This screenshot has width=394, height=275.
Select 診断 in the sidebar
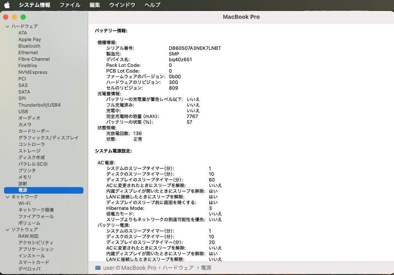pos(23,183)
